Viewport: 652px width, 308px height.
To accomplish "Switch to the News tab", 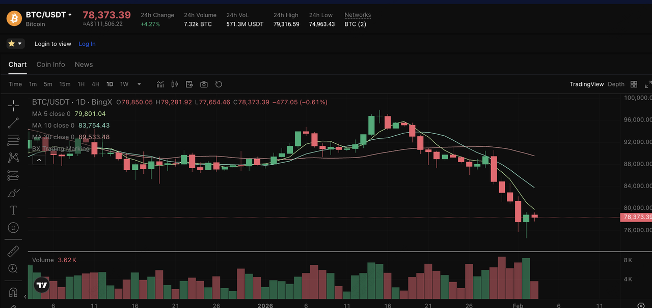I will [x=84, y=65].
